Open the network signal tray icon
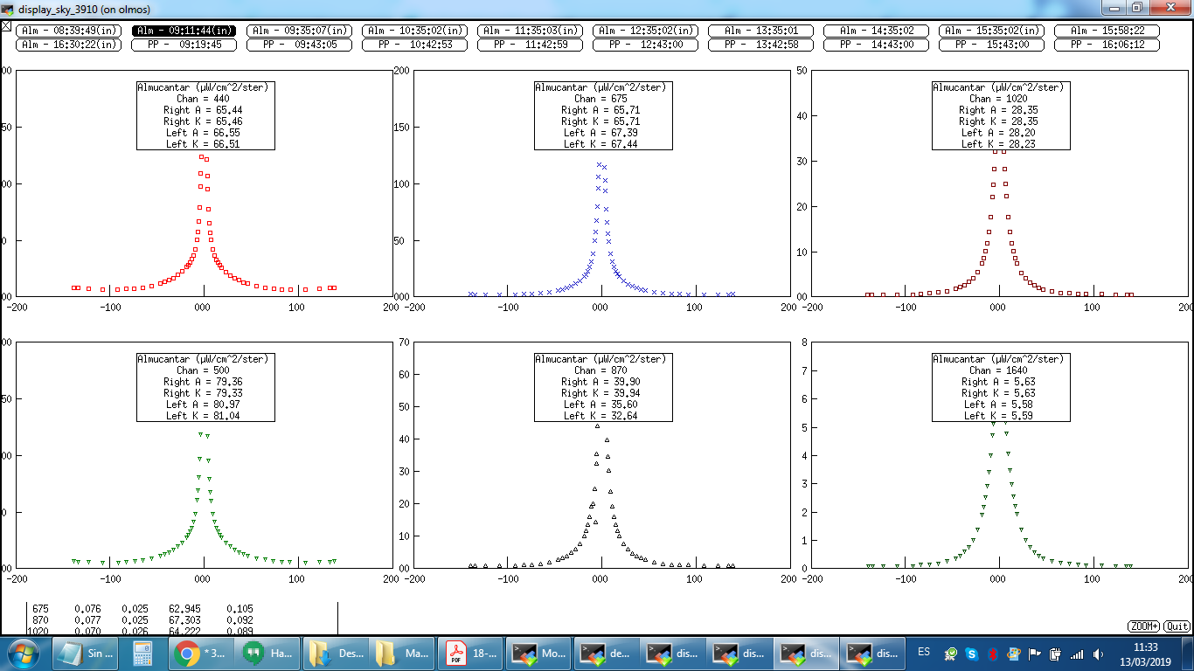Image resolution: width=1194 pixels, height=671 pixels. coord(1077,654)
